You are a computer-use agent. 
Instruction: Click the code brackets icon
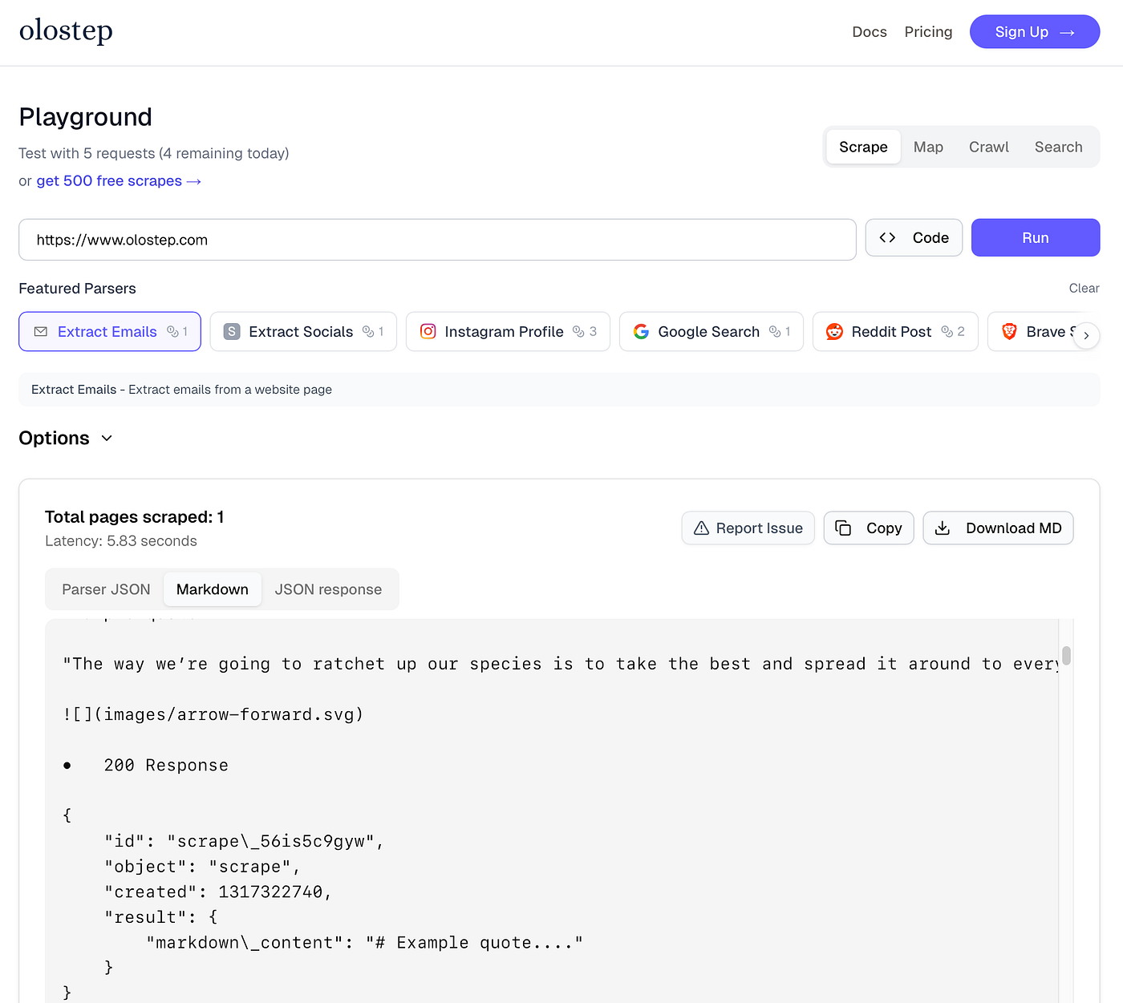click(x=887, y=237)
